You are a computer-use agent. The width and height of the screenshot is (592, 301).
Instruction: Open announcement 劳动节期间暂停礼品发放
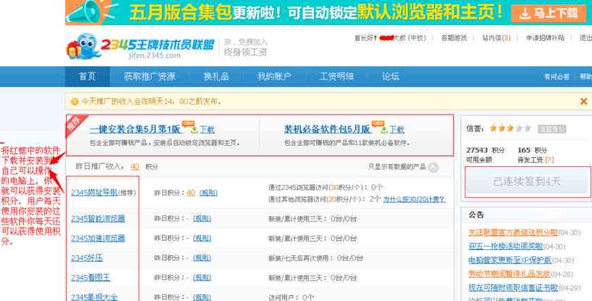click(510, 274)
